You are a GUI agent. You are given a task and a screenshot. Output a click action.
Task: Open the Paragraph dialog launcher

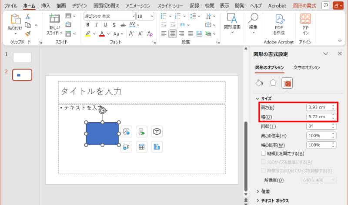point(218,42)
